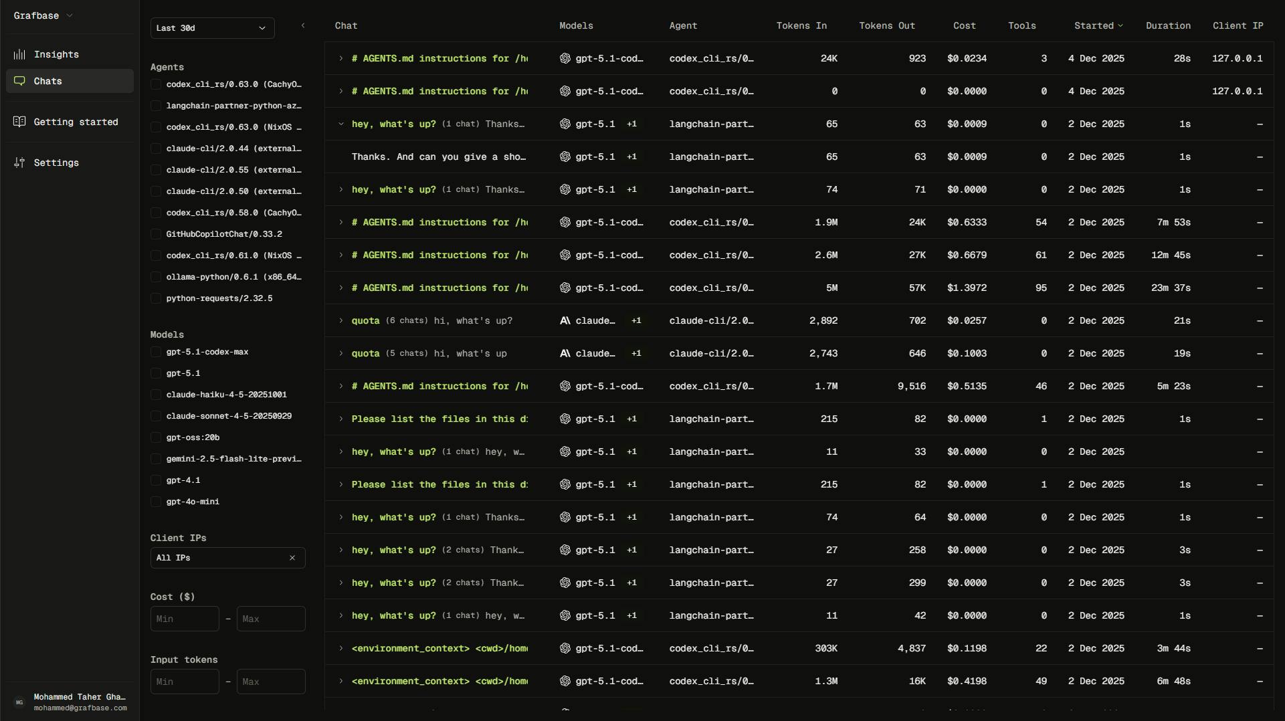
Task: Expand the quota (5 chats) row
Action: 341,353
